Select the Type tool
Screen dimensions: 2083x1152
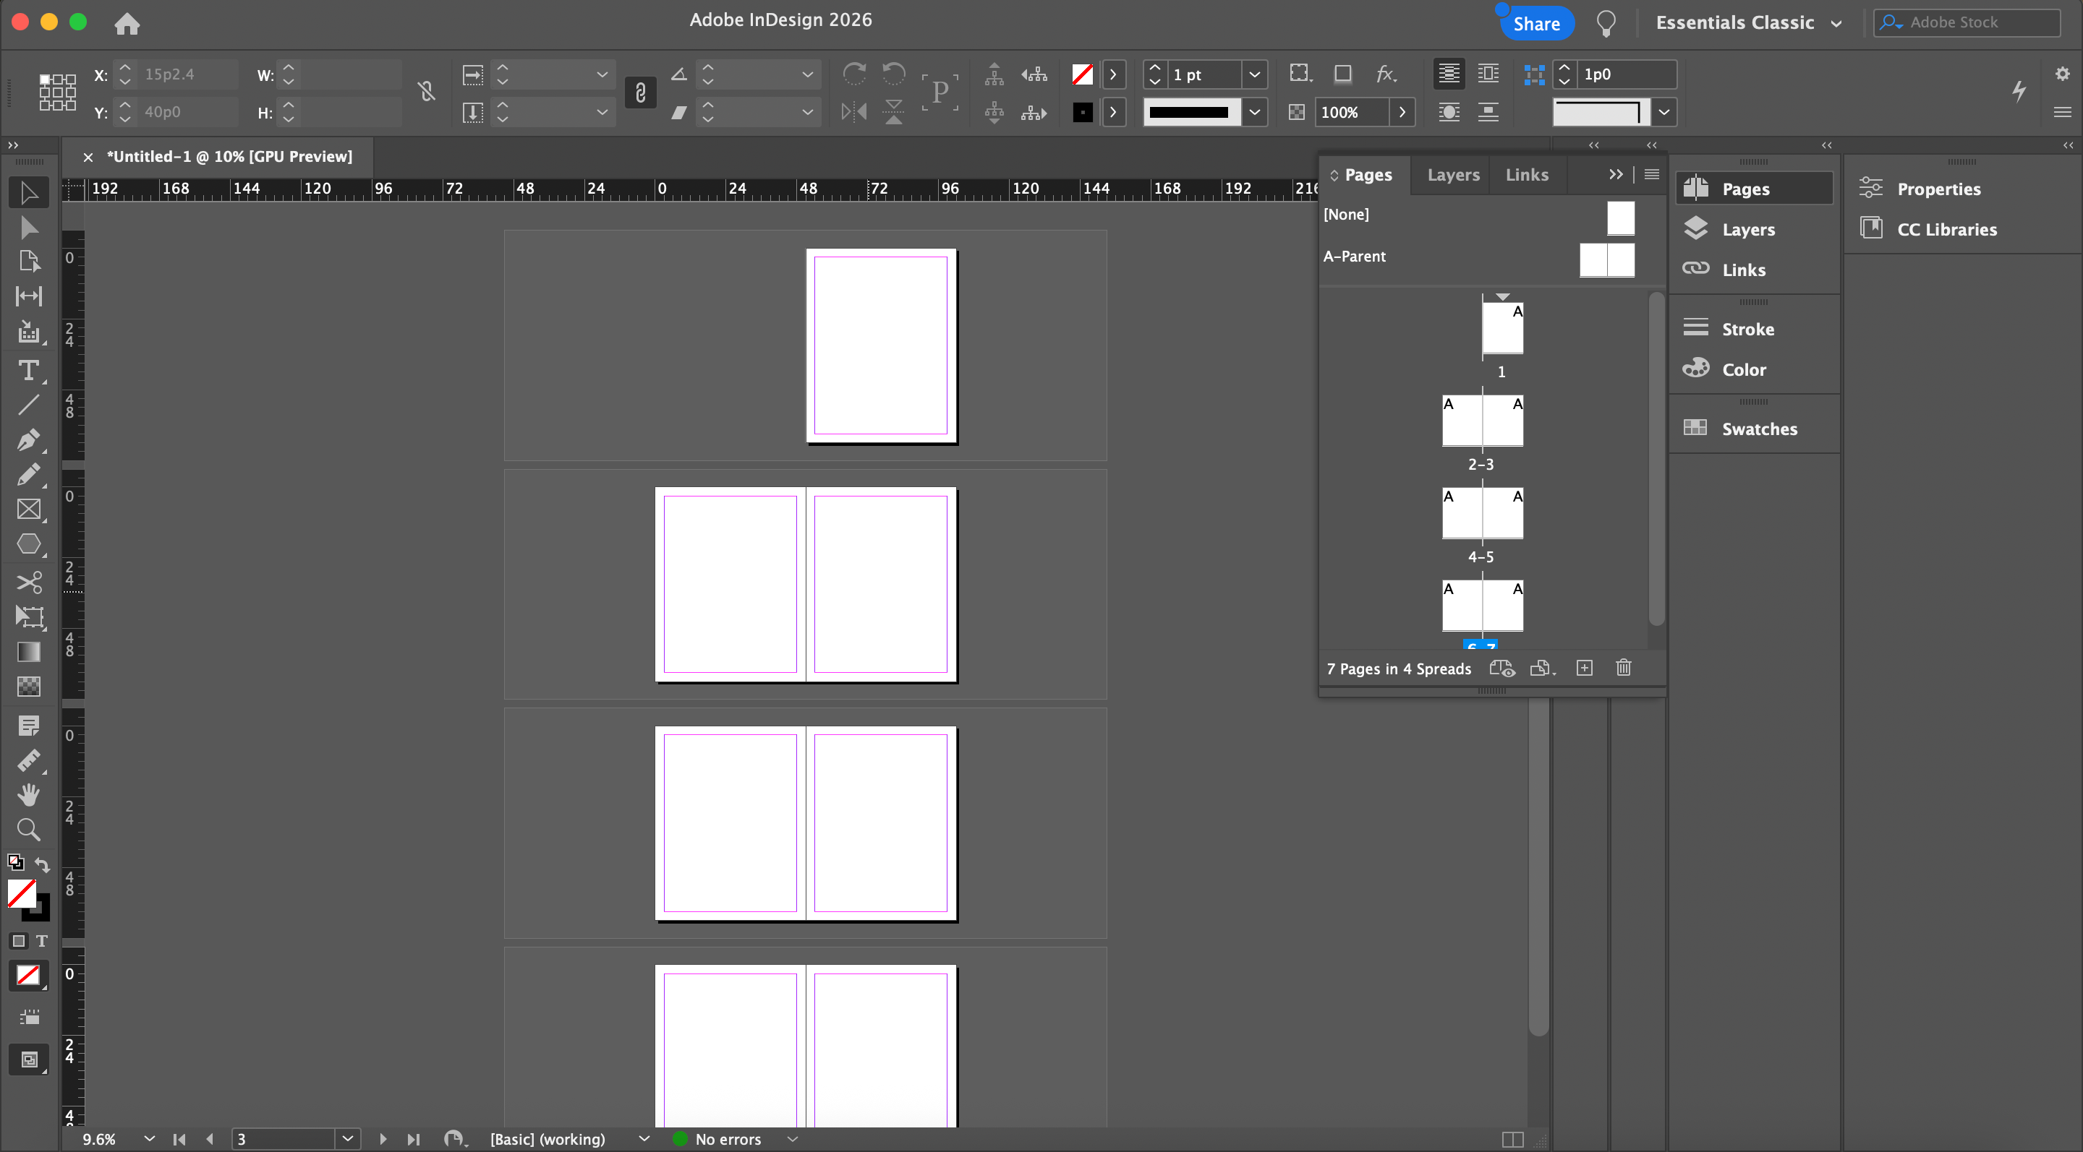click(x=28, y=370)
